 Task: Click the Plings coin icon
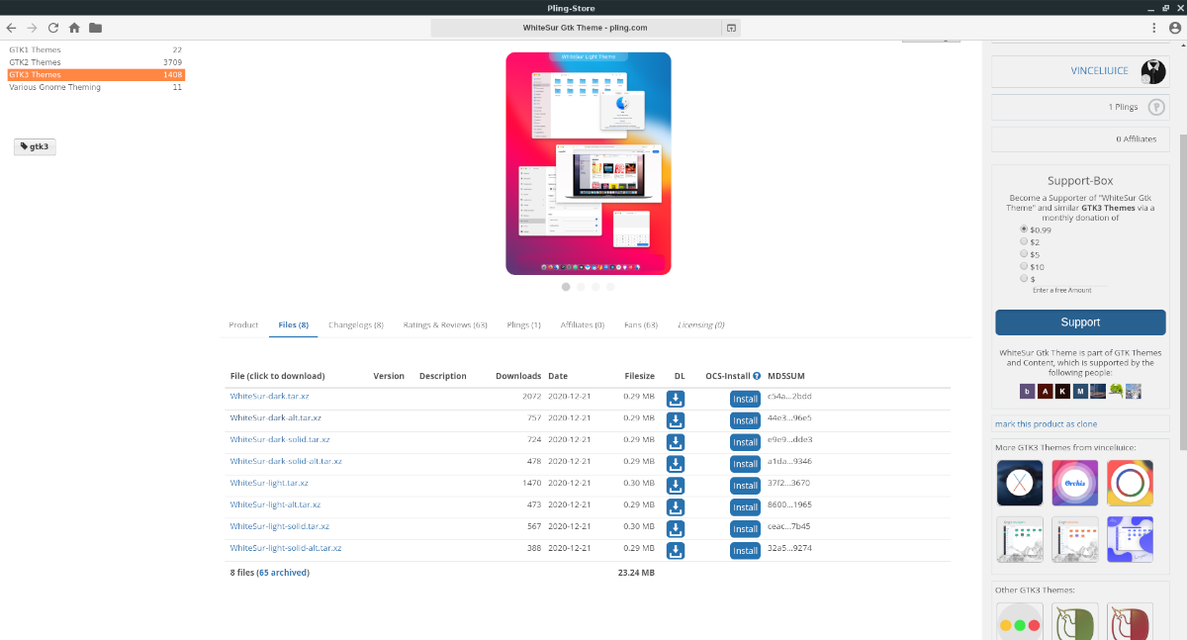pyautogui.click(x=1156, y=107)
